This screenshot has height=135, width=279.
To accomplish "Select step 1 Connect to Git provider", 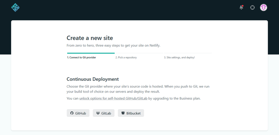I will (82, 57).
